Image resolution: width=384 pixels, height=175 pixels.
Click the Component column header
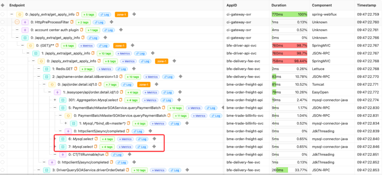[x=322, y=5]
